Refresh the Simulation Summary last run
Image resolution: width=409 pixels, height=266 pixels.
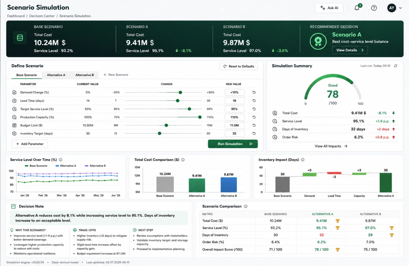(x=396, y=66)
